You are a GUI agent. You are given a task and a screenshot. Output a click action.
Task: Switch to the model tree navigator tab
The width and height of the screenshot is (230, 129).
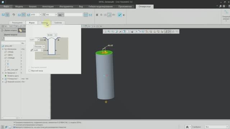pyautogui.click(x=9, y=30)
